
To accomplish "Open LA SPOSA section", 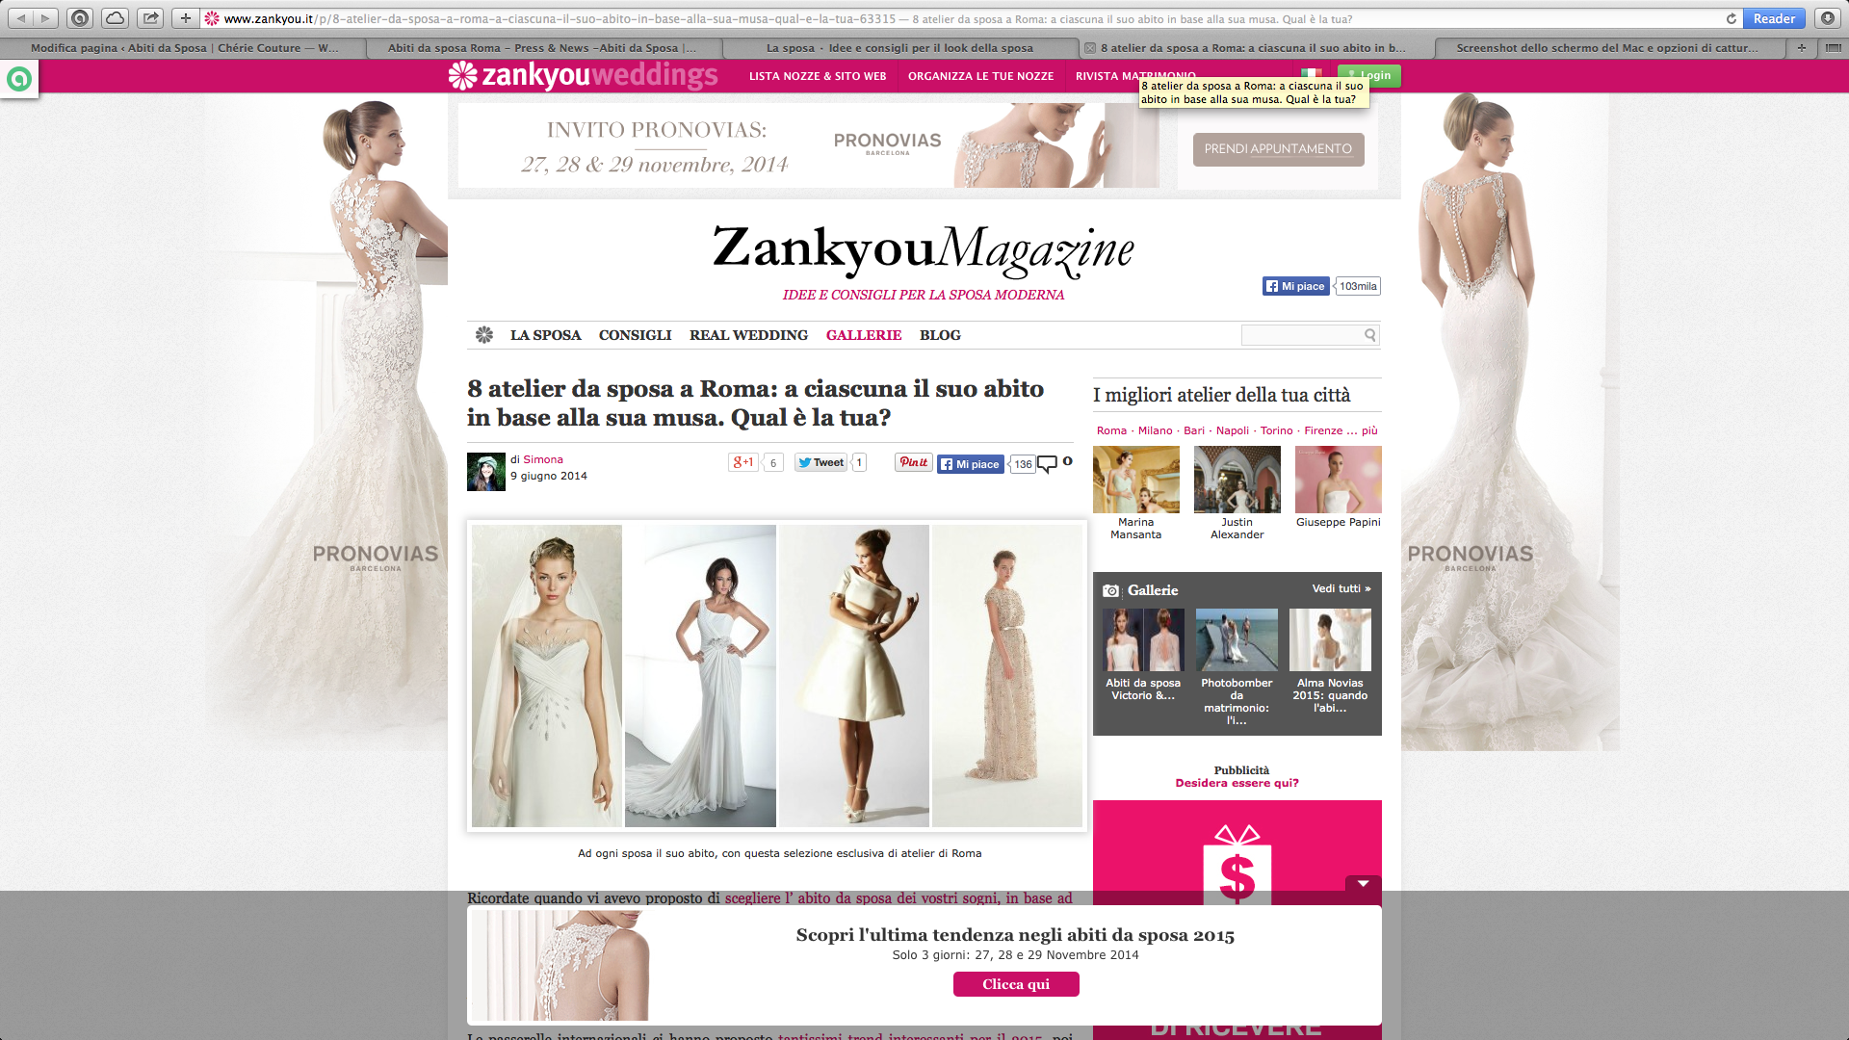I will [545, 335].
